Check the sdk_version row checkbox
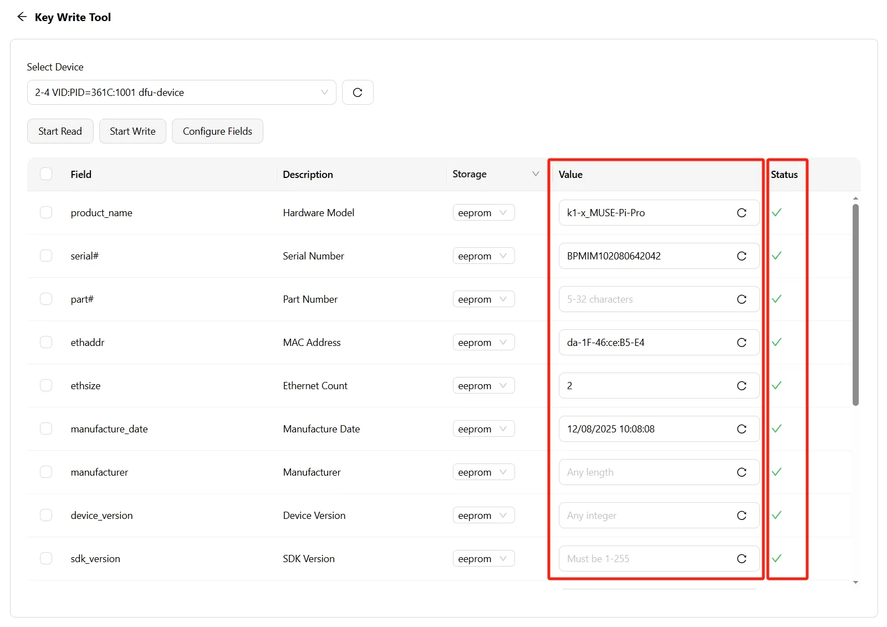The image size is (887, 627). pyautogui.click(x=46, y=558)
